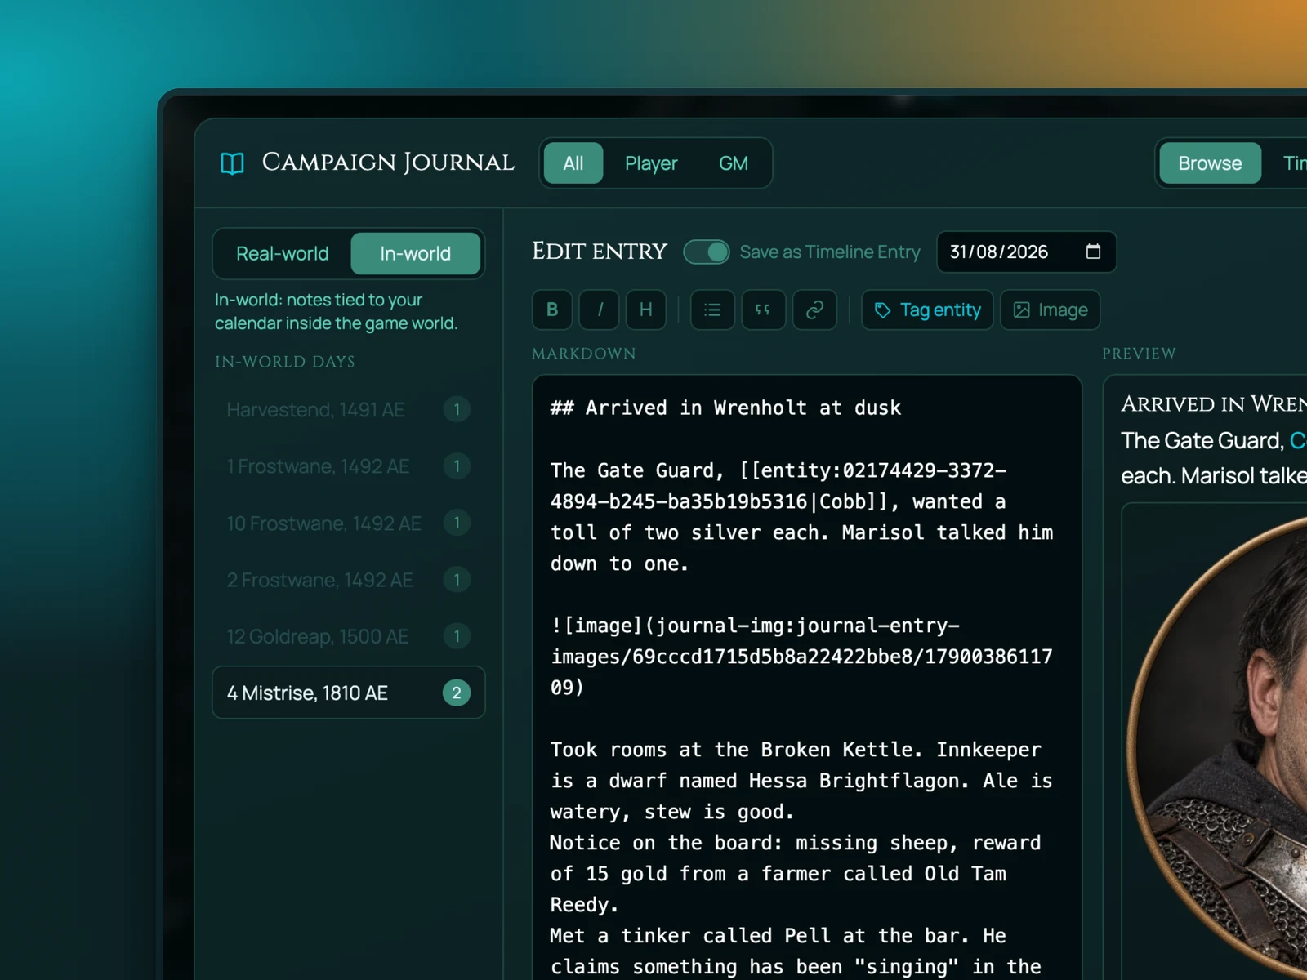Click the 'Arrived in Wrenholt at dusk' markdown heading
The height and width of the screenshot is (980, 1307).
725,408
